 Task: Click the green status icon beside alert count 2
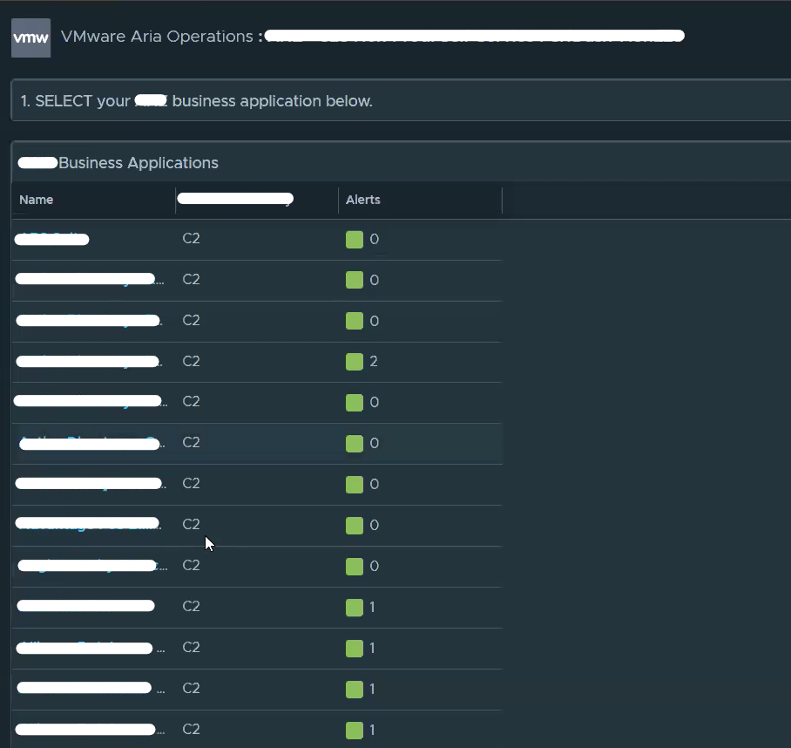(x=354, y=362)
